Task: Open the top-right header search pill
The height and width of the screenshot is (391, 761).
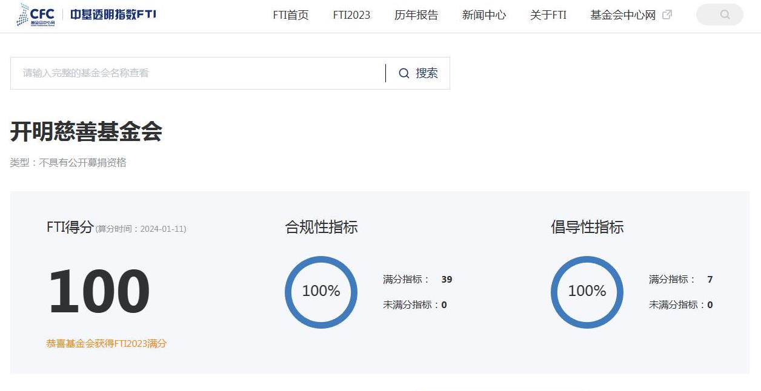Action: (x=719, y=15)
